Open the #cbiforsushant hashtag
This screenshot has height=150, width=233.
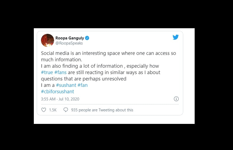tap(58, 92)
